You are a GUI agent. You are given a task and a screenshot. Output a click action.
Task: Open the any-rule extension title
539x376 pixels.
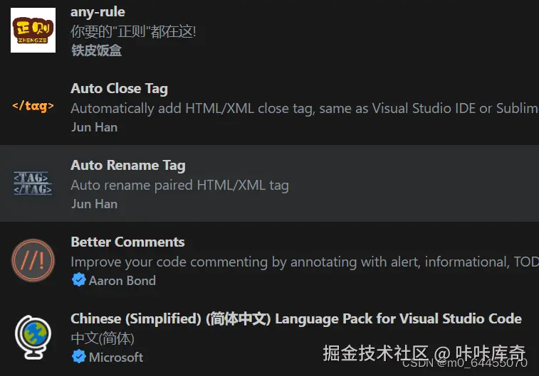(x=98, y=12)
